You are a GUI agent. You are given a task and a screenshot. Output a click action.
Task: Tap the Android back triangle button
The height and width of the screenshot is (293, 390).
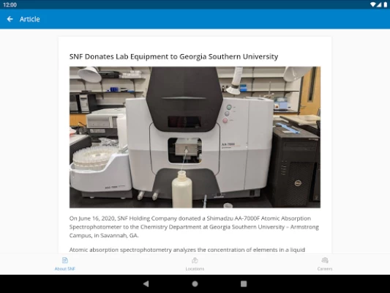pos(146,283)
